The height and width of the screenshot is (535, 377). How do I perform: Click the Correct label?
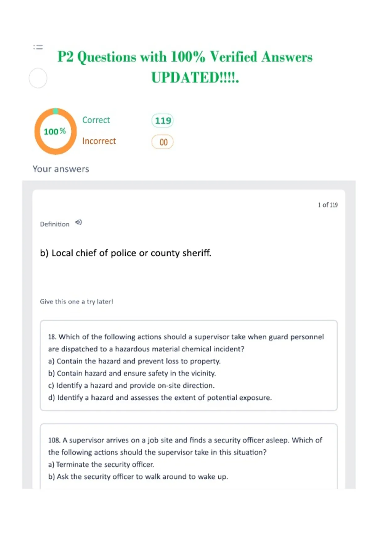pos(96,120)
